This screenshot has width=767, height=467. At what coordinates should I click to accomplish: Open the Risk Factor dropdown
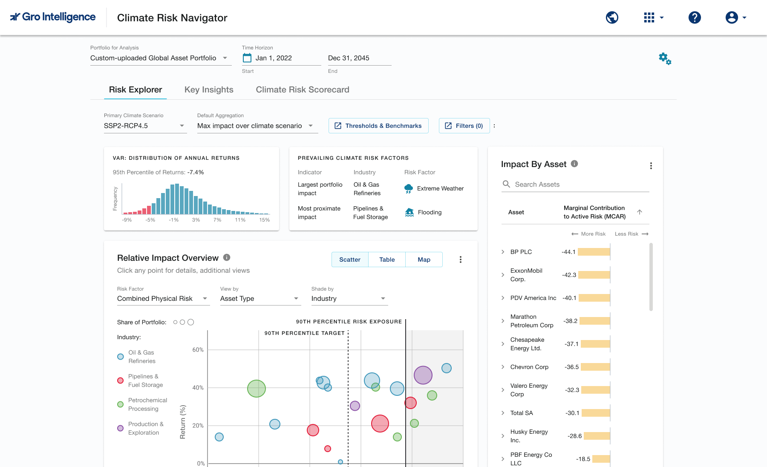tap(163, 299)
